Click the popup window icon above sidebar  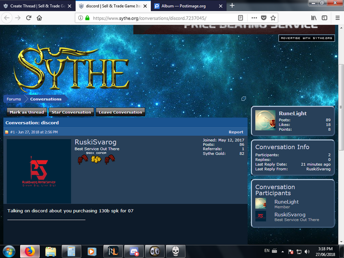[243, 98]
